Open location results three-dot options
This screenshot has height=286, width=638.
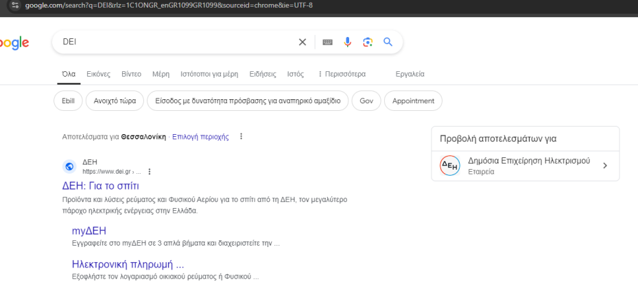(x=241, y=136)
